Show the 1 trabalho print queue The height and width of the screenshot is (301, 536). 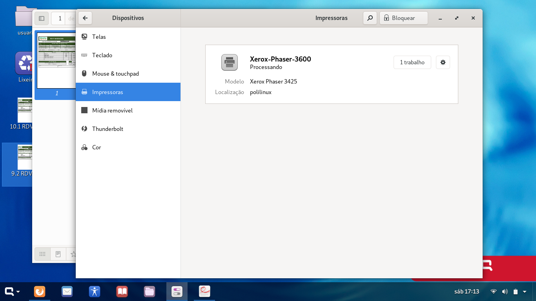[412, 62]
